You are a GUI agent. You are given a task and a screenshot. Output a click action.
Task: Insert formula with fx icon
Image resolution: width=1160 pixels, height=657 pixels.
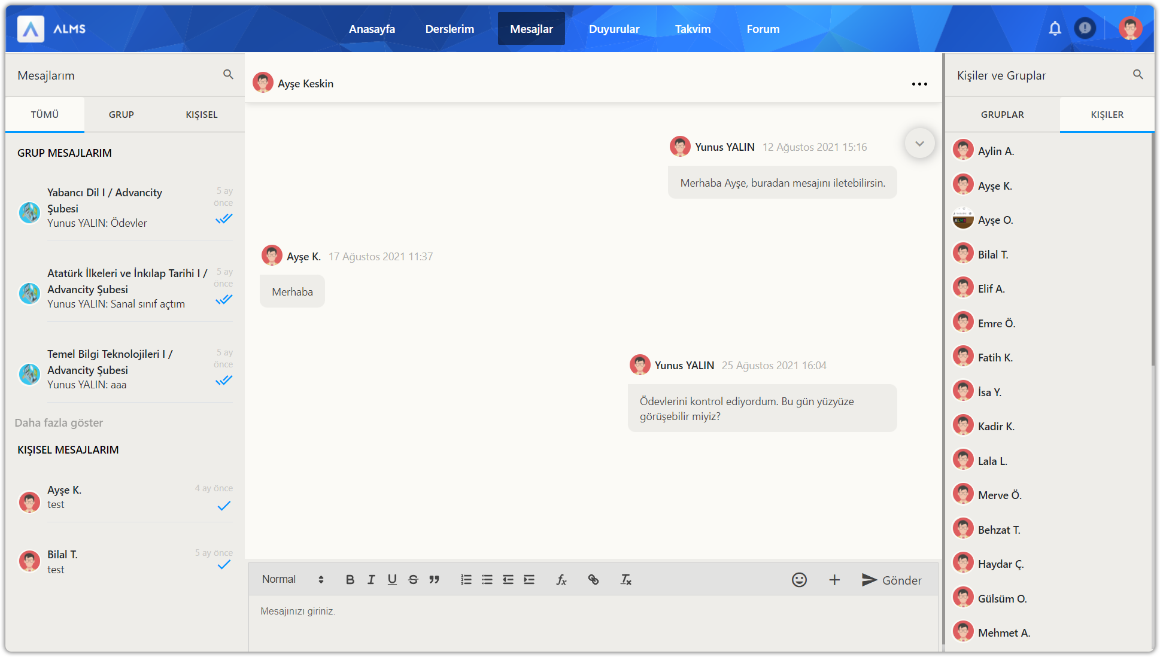561,580
